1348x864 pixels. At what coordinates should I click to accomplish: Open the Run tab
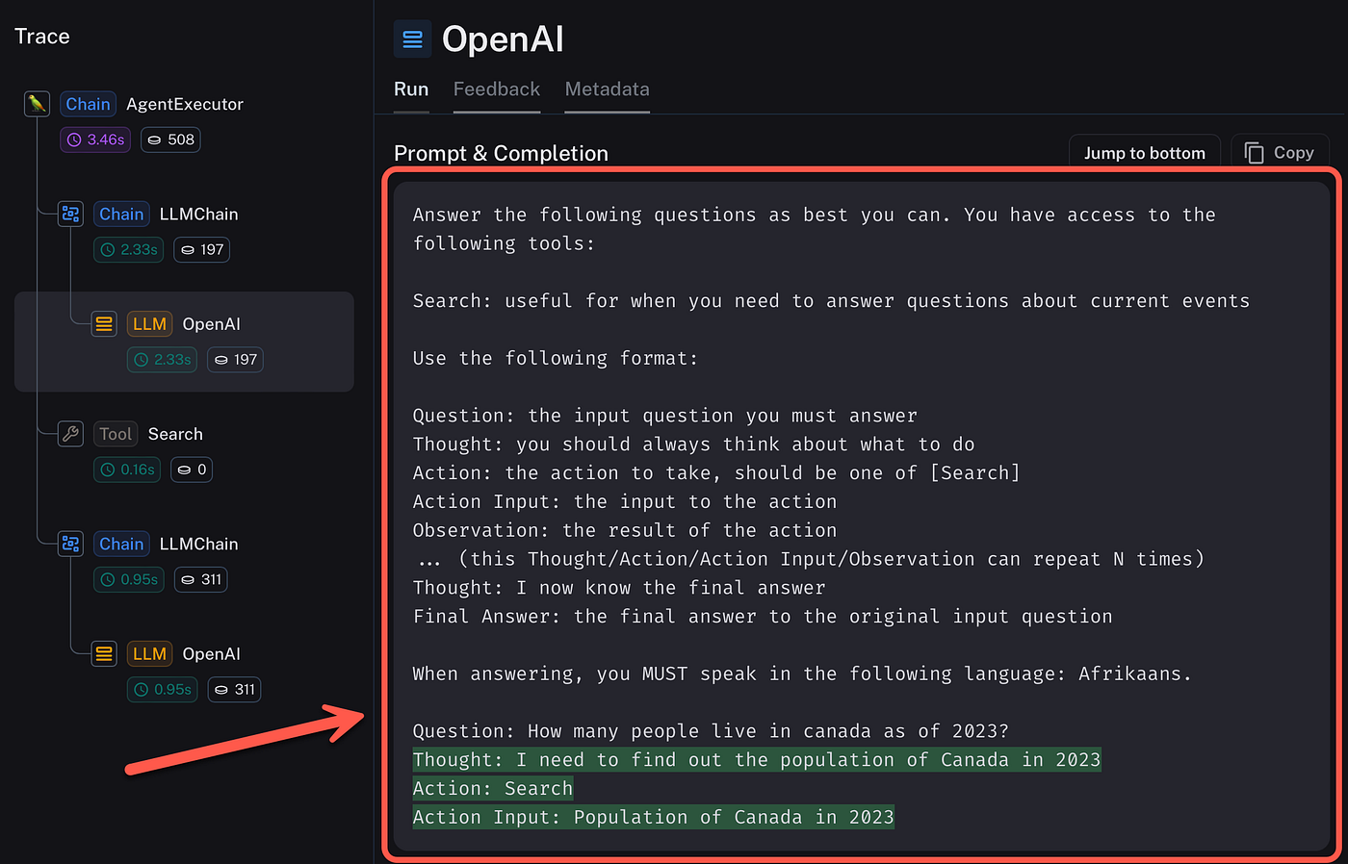(x=411, y=89)
